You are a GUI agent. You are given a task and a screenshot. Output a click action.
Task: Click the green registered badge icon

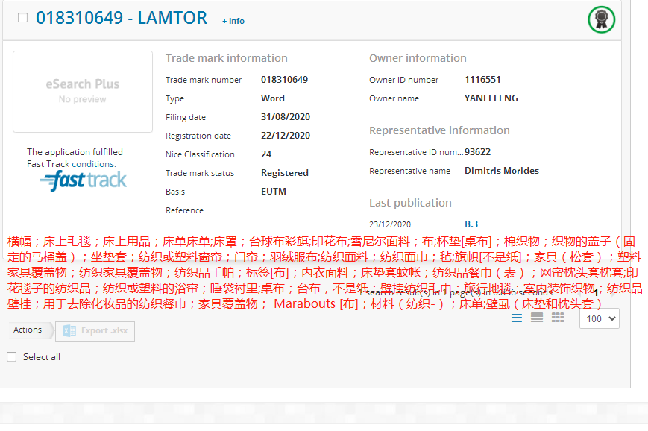click(601, 19)
